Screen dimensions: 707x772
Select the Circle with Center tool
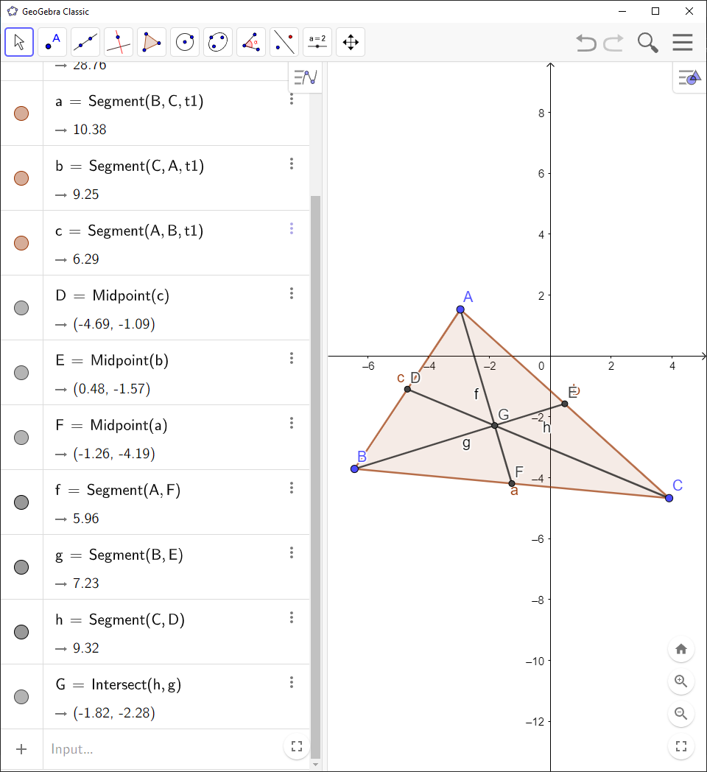pyautogui.click(x=185, y=42)
